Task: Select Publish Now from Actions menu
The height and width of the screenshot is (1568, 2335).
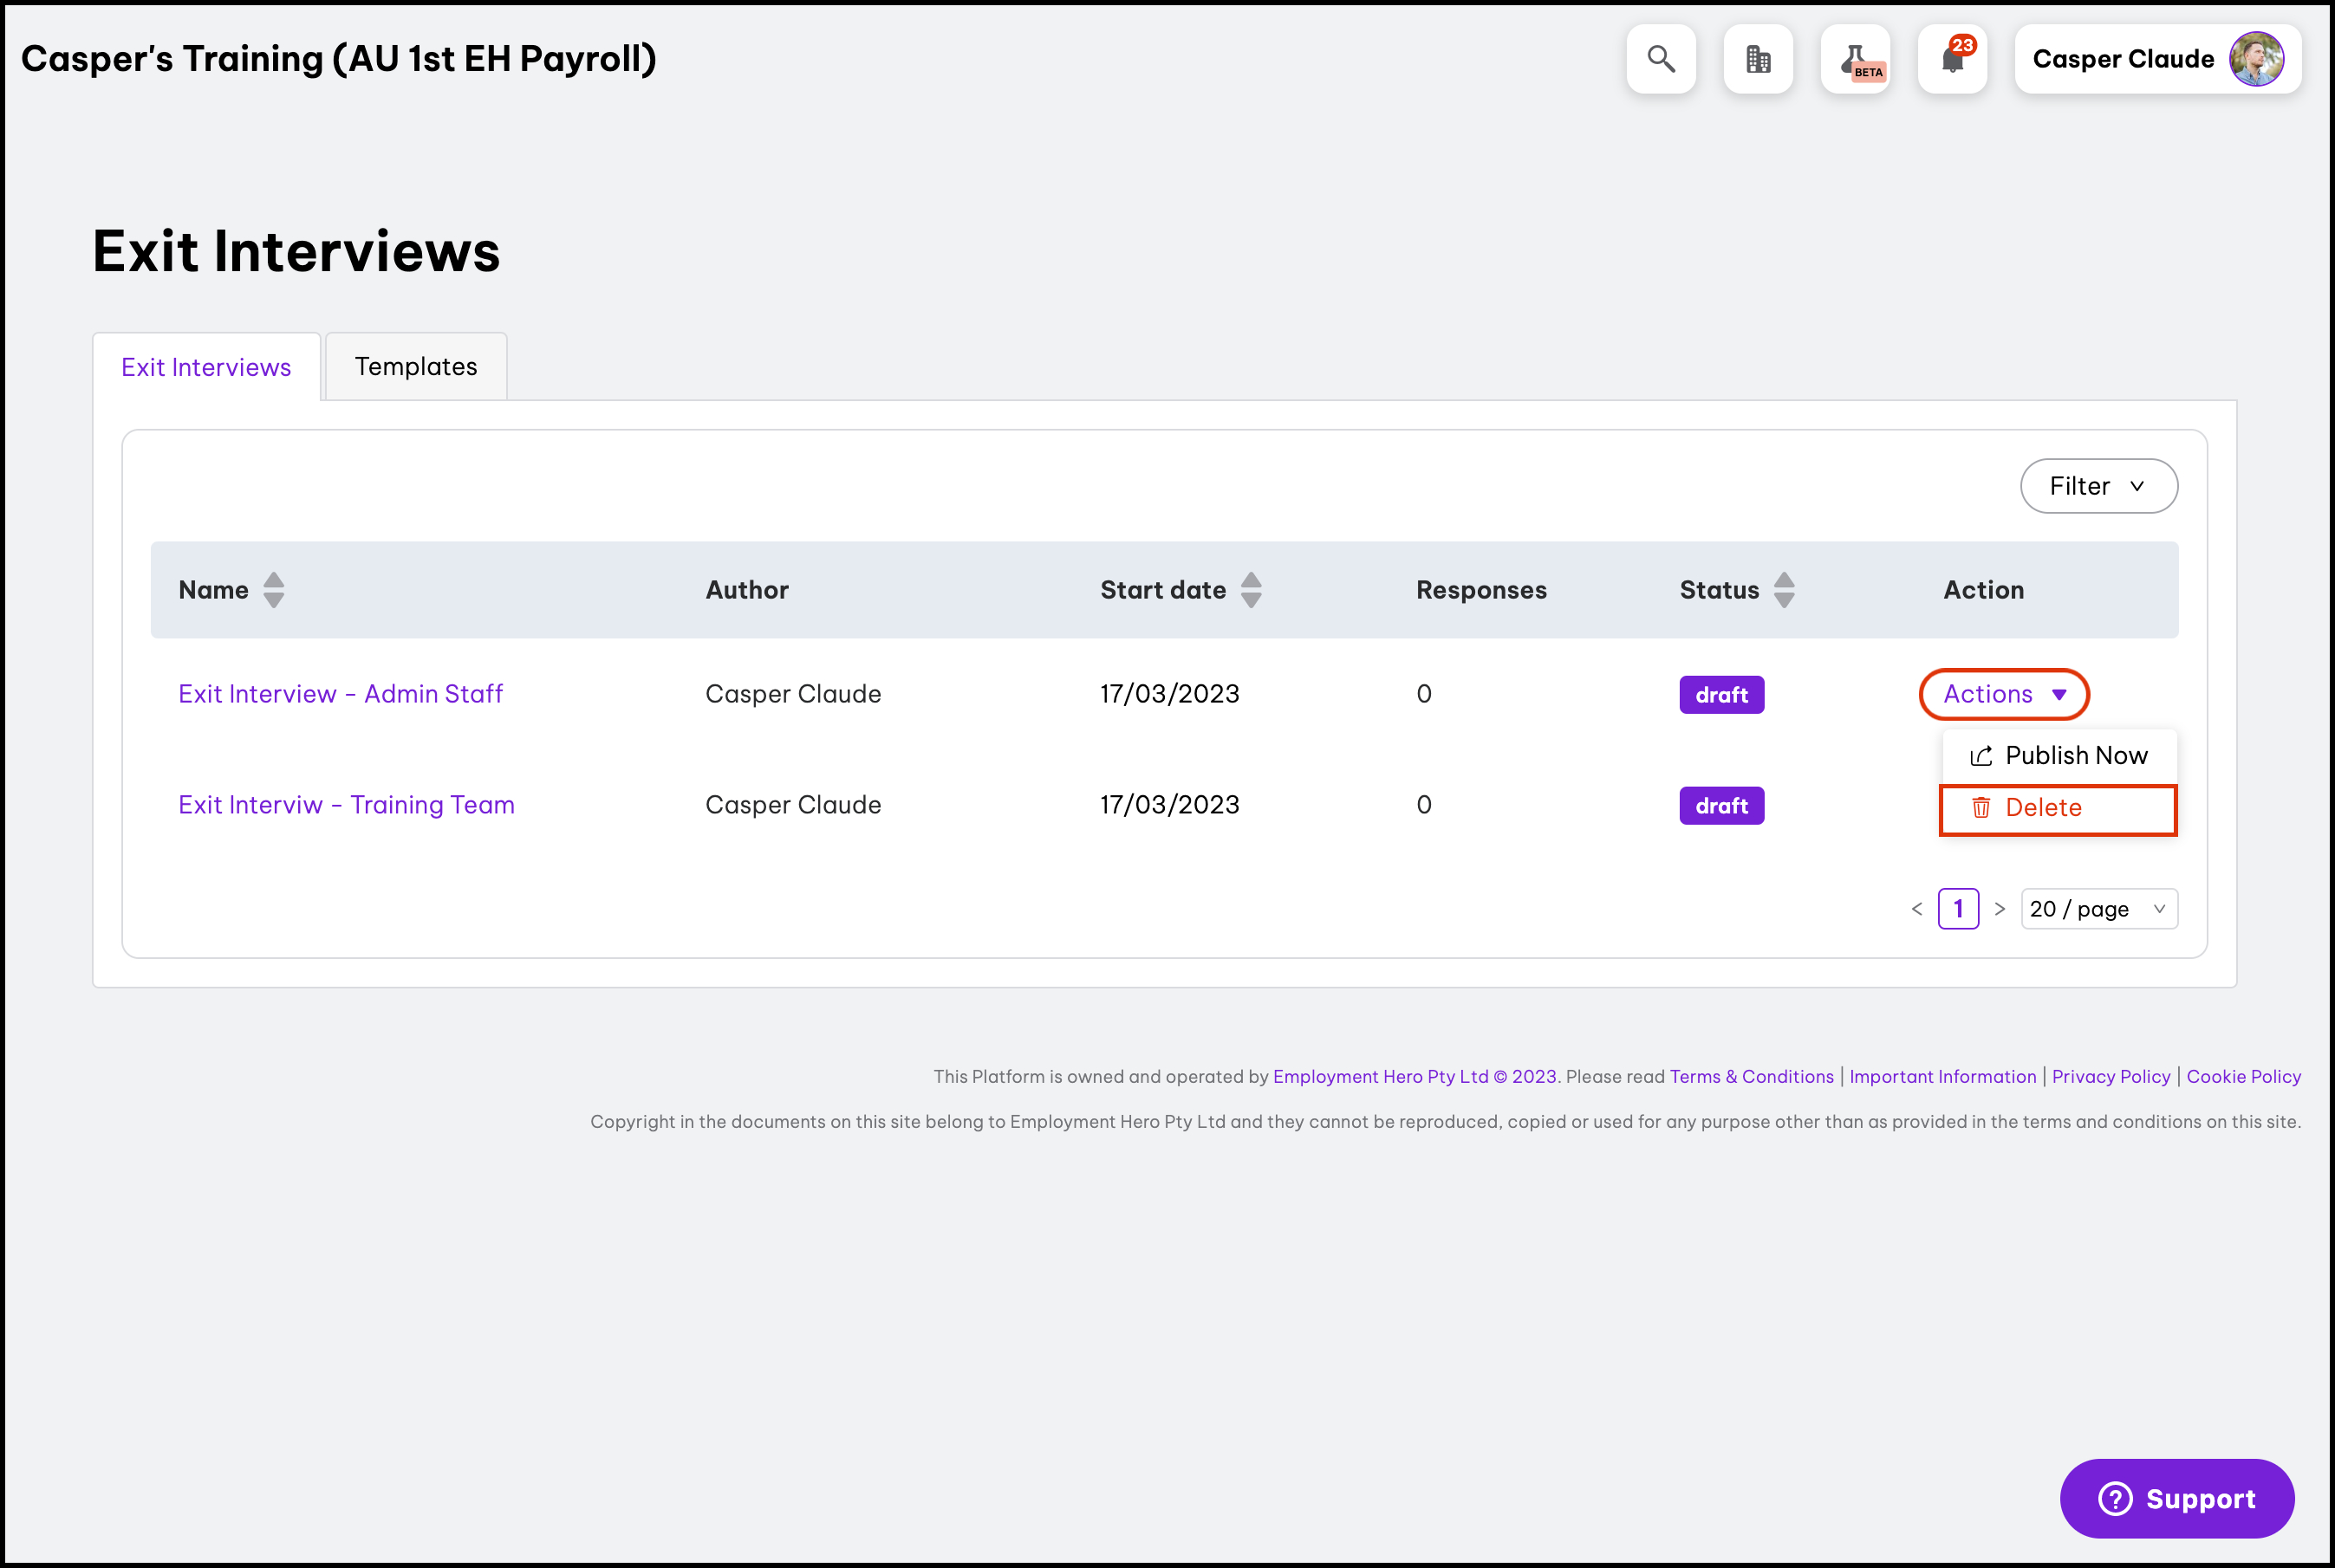Action: pyautogui.click(x=2059, y=756)
